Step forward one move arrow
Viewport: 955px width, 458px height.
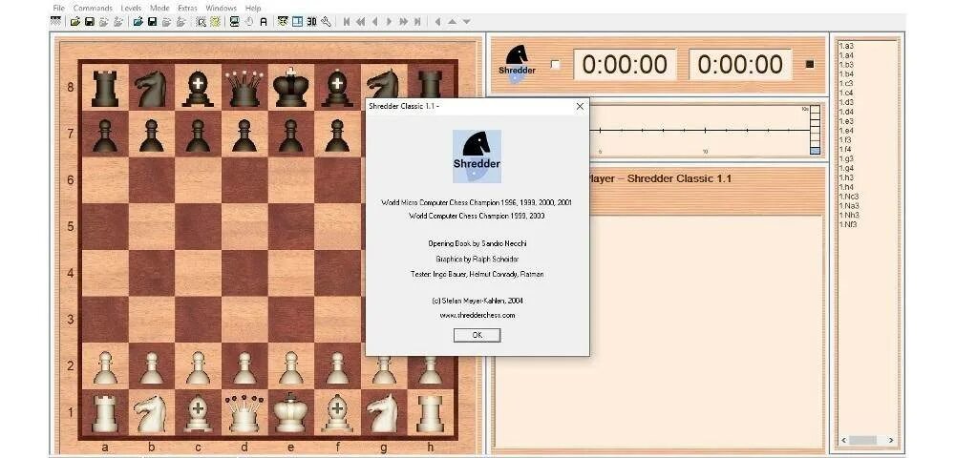(390, 22)
